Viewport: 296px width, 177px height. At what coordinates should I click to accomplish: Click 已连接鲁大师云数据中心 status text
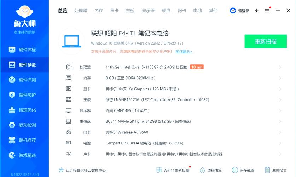pos(86,170)
